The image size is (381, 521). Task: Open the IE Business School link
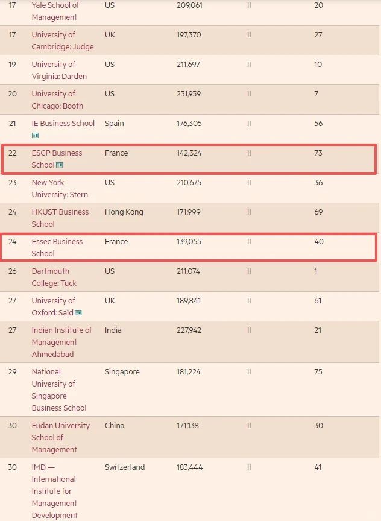[x=63, y=123]
